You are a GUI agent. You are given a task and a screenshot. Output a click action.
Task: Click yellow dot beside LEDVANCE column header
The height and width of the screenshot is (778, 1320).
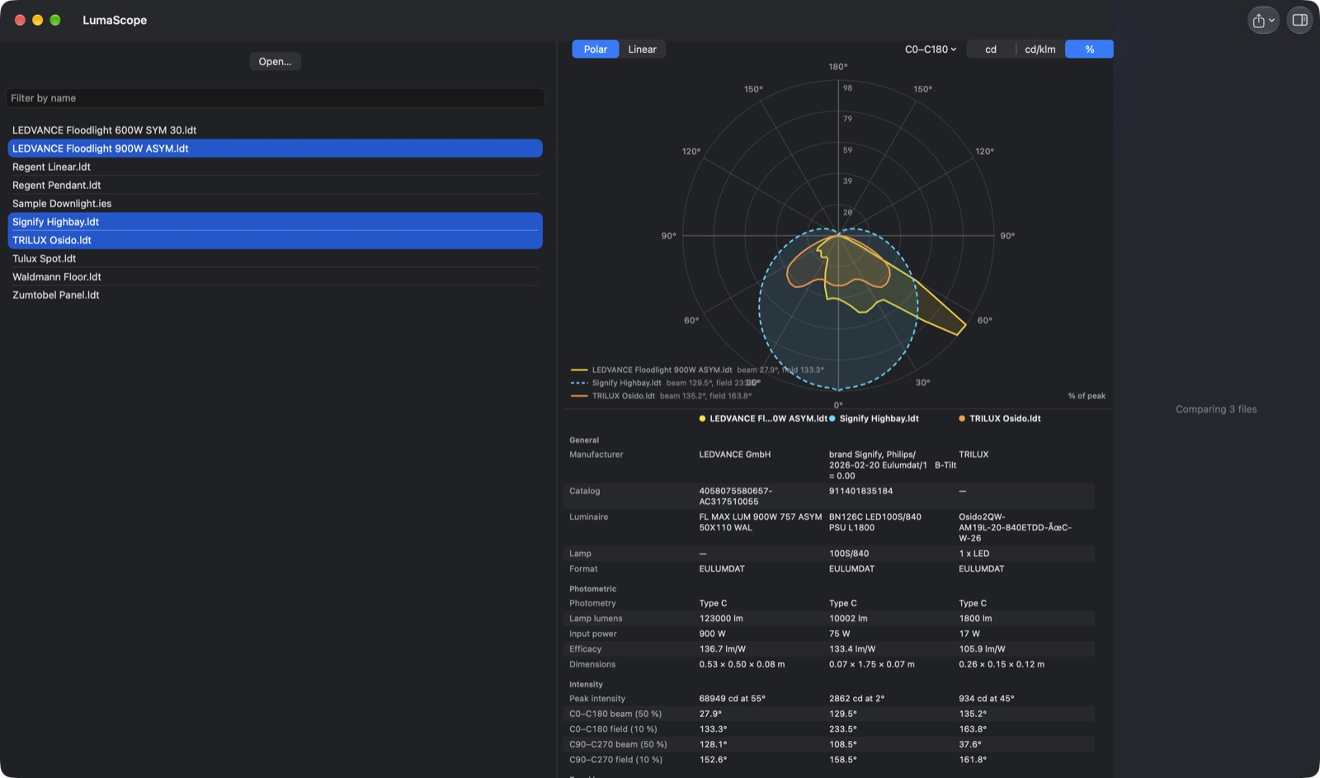click(x=702, y=418)
